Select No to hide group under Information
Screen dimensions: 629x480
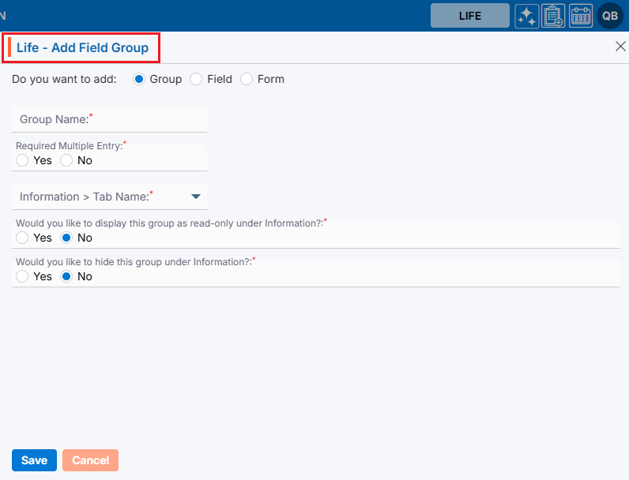[x=66, y=276]
